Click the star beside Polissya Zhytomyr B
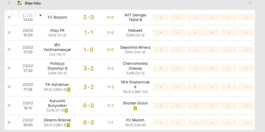 (x=9, y=68)
